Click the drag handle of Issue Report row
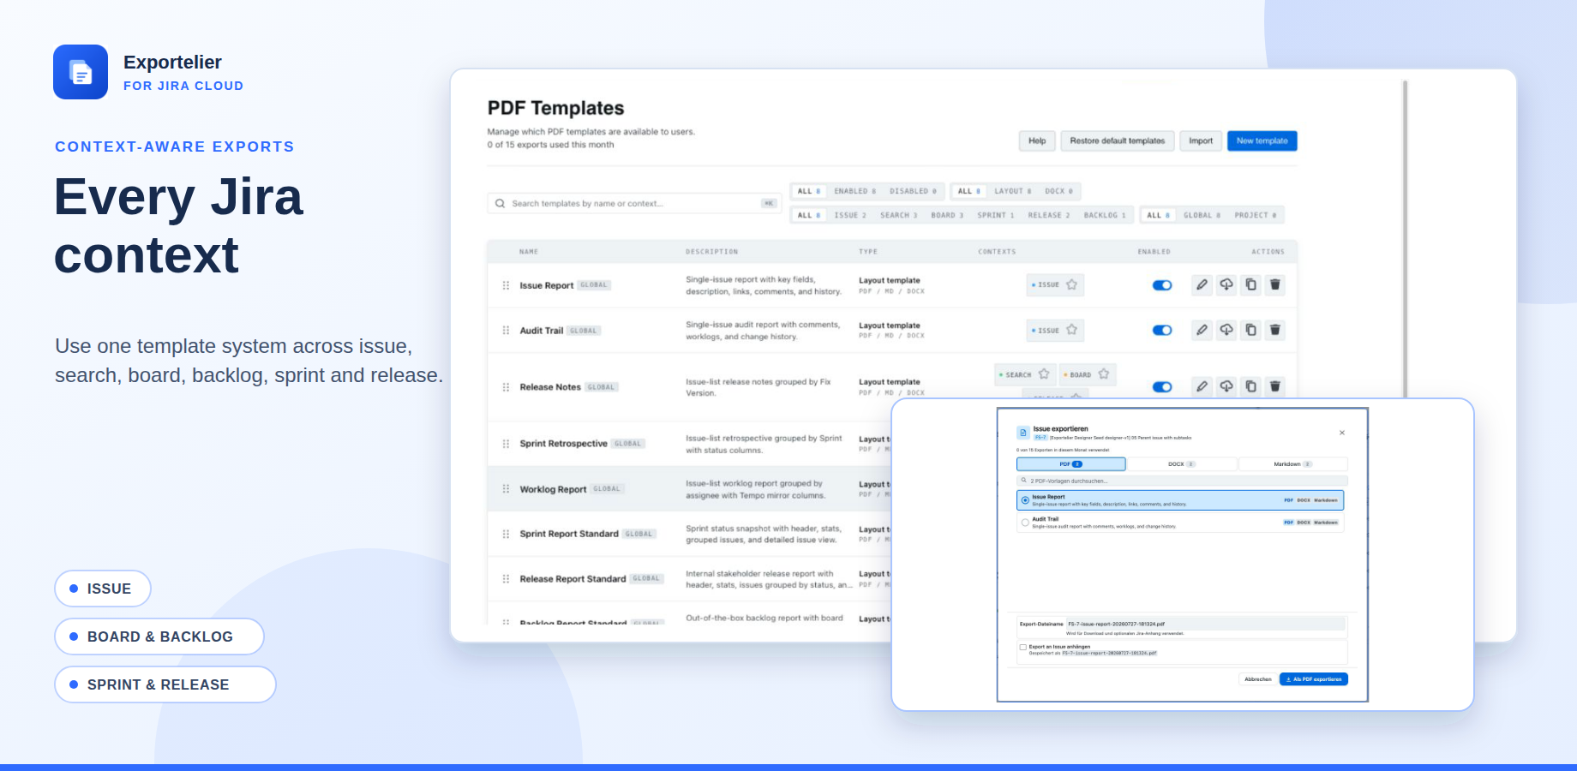Viewport: 1577px width, 771px height. point(506,285)
